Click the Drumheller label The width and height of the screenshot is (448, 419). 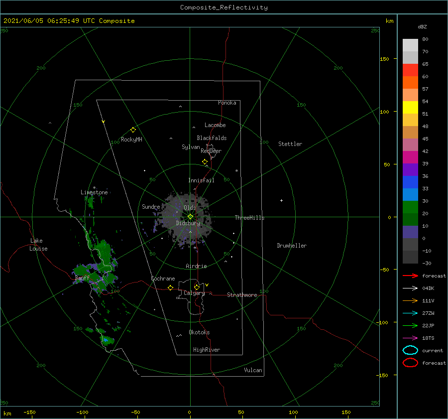[292, 246]
